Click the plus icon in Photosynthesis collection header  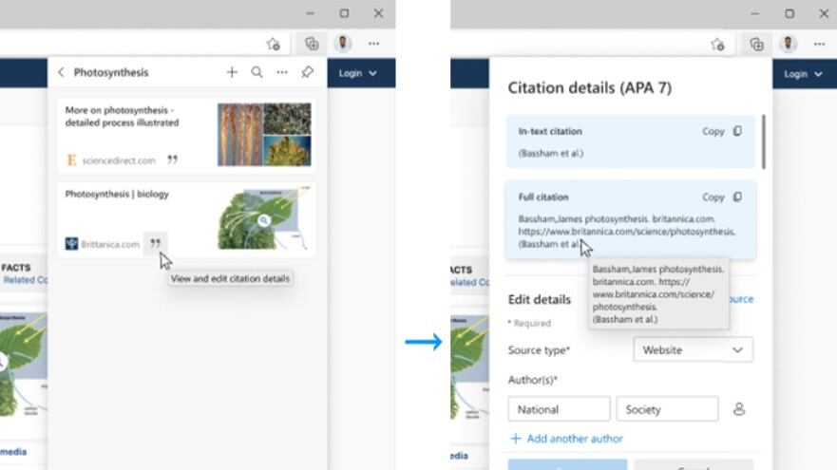[x=232, y=72]
